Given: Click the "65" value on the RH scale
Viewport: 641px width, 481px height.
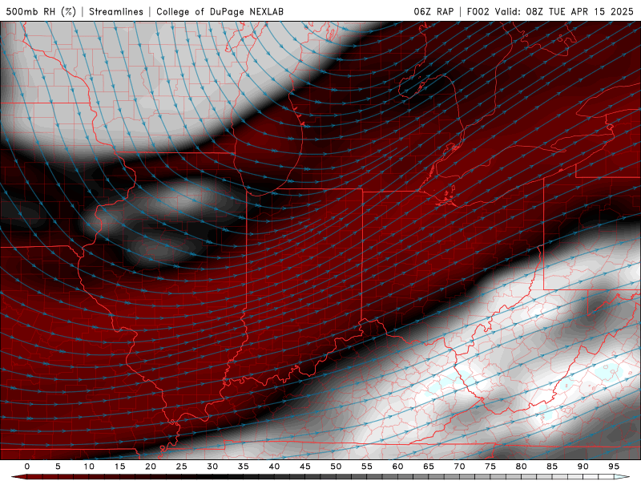Looking at the screenshot, I should pyautogui.click(x=429, y=467).
